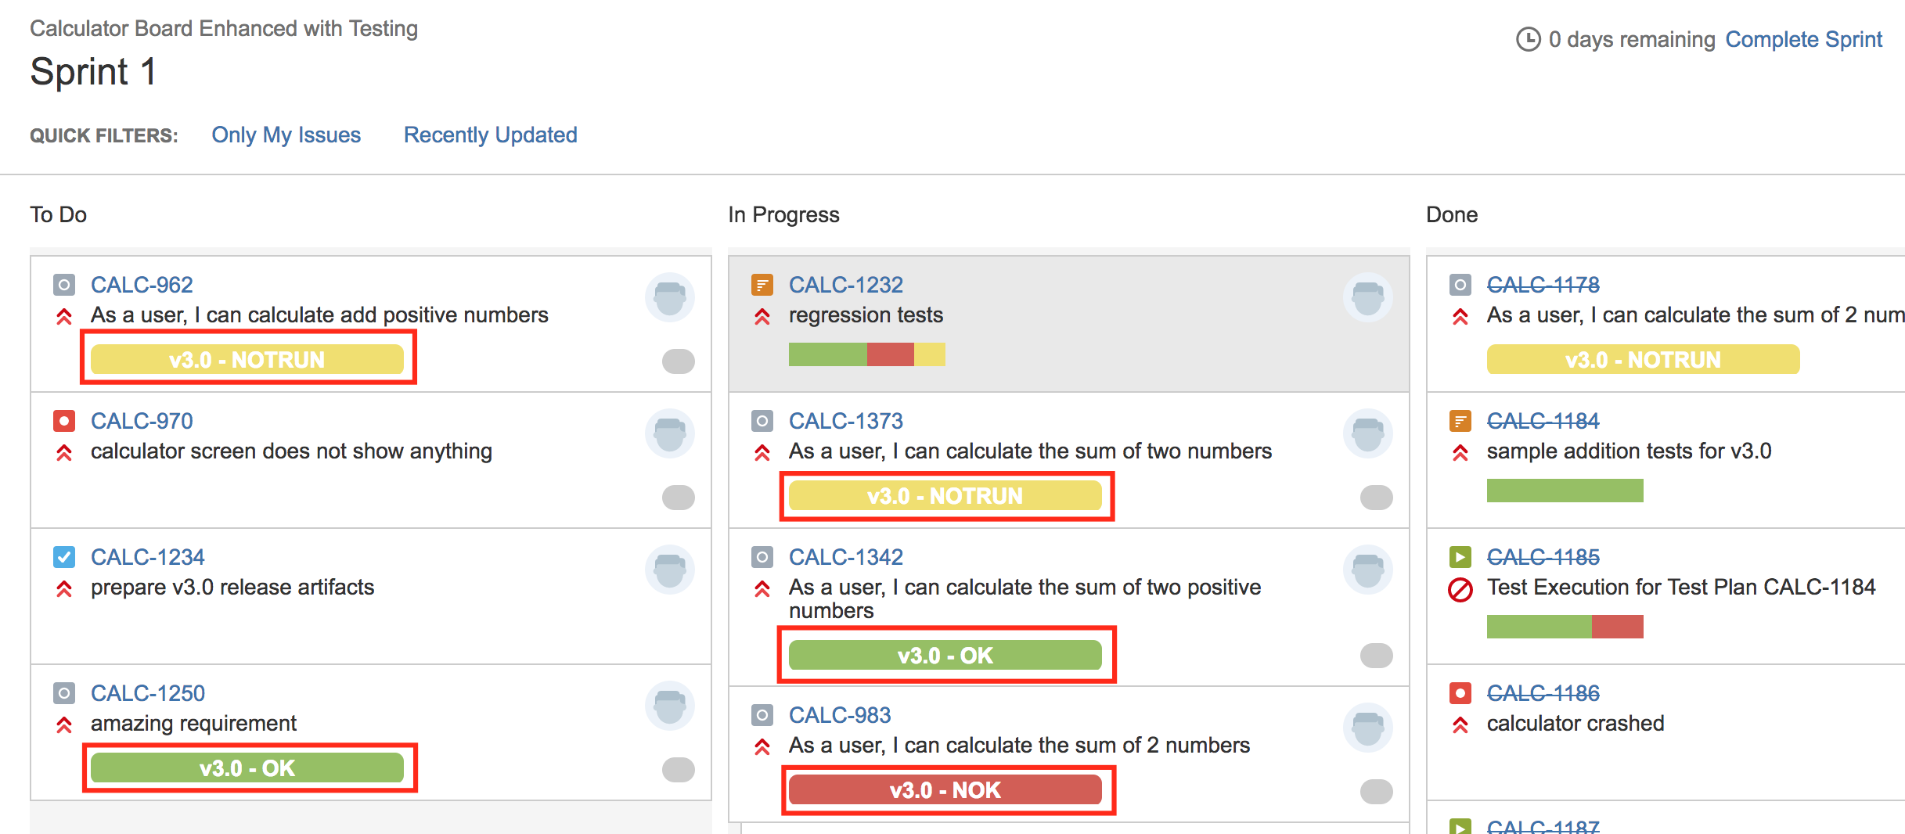1905x834 pixels.
Task: Click the blue task checkmark icon of CALC-1234
Action: coord(64,557)
